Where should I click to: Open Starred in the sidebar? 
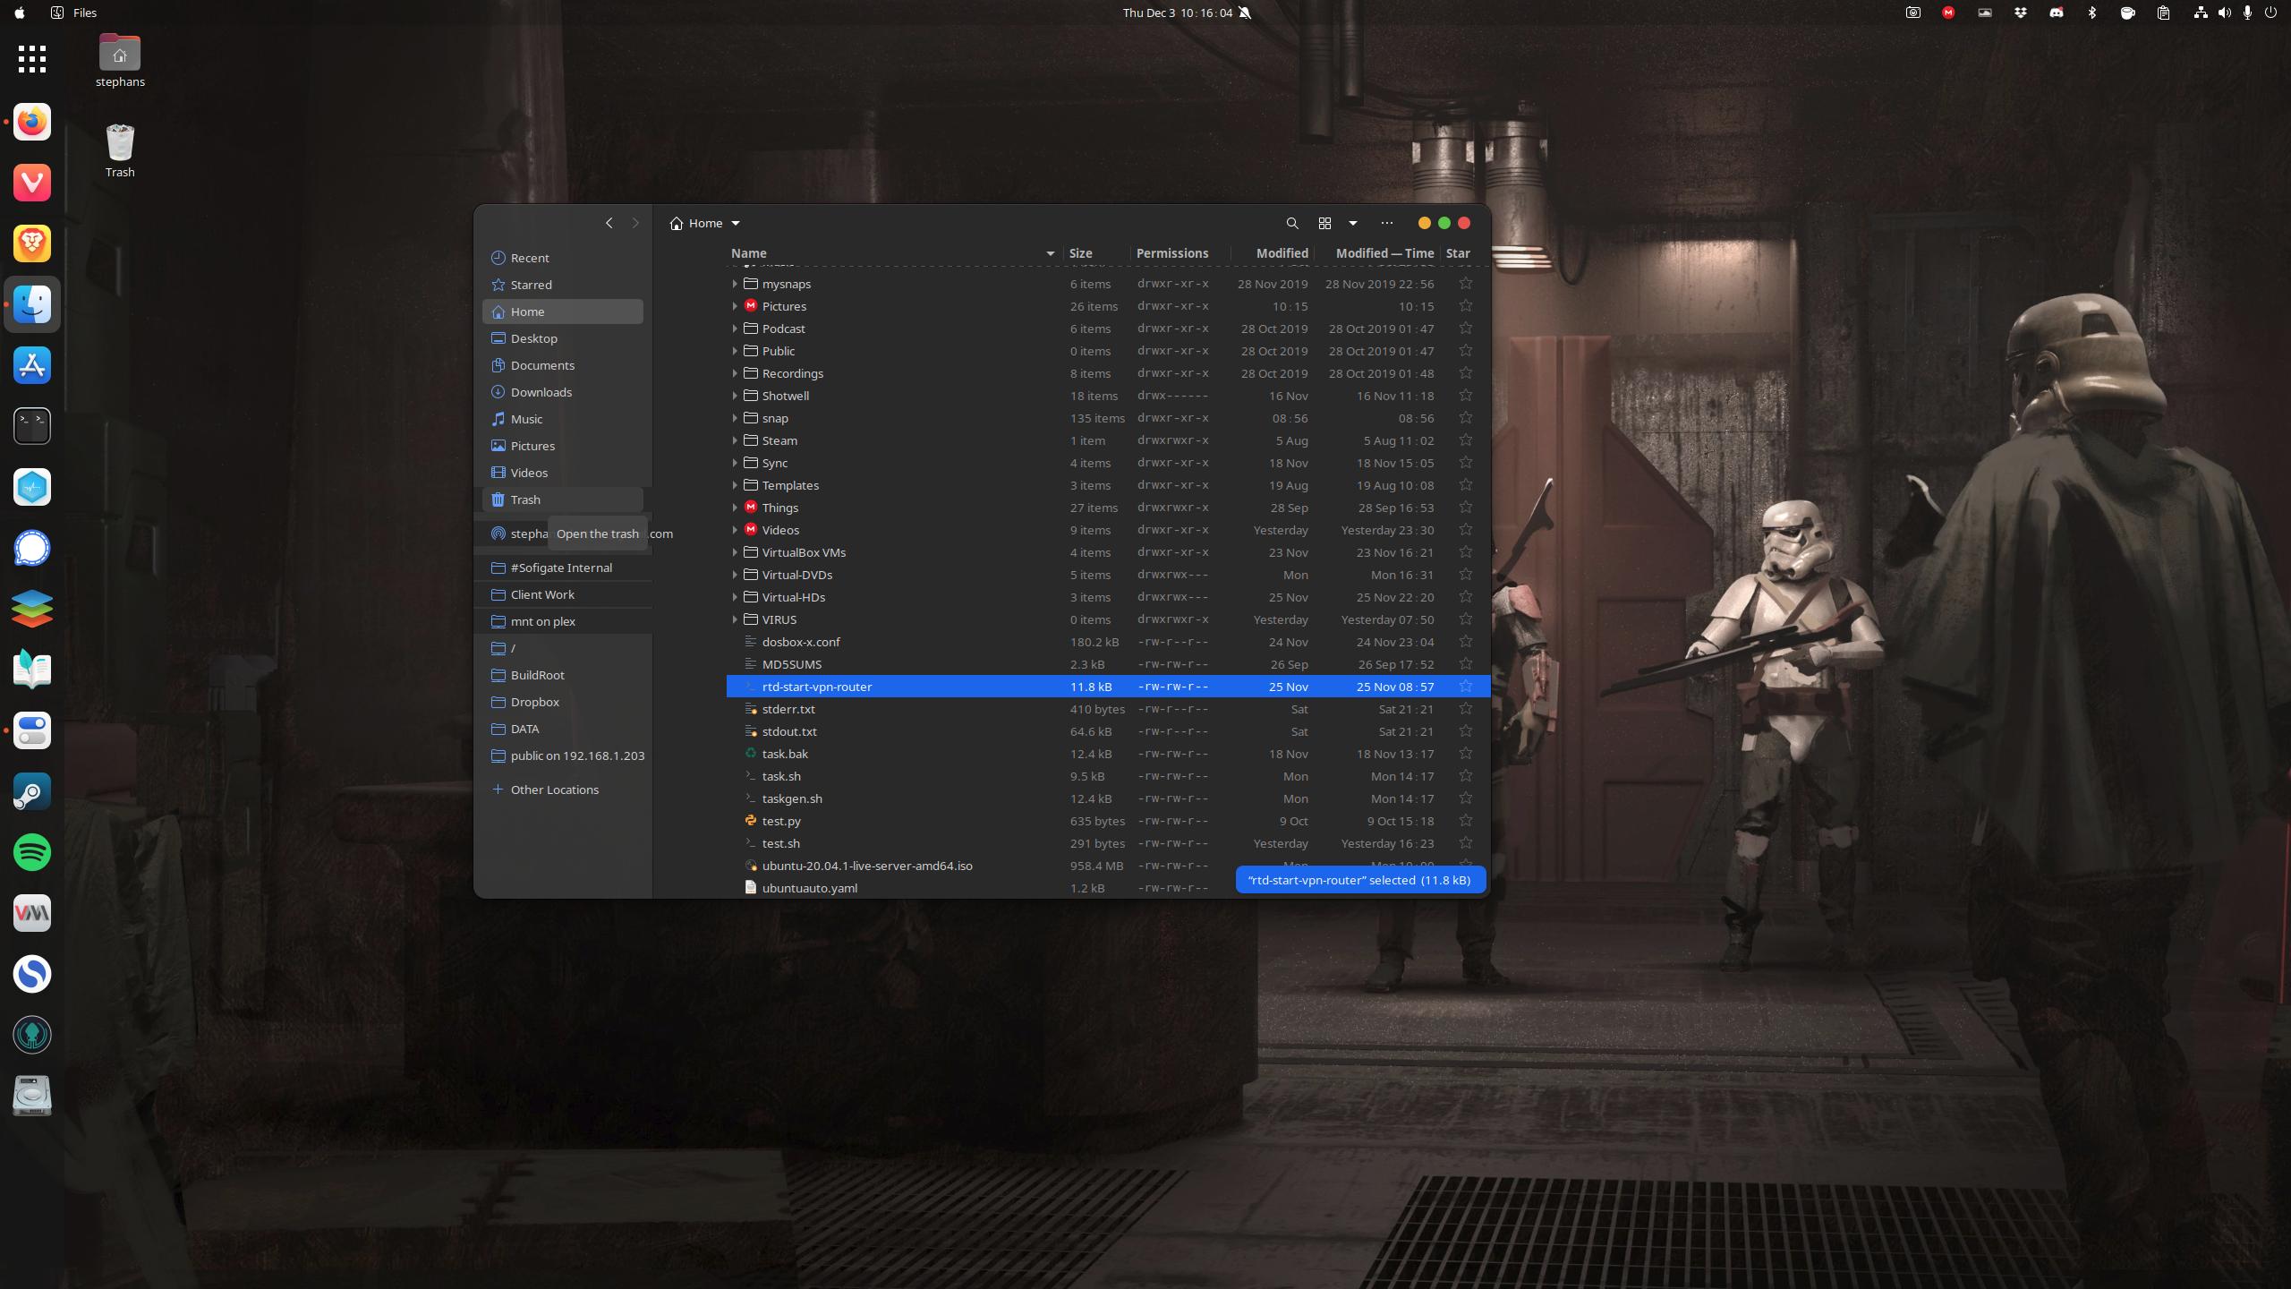[563, 285]
